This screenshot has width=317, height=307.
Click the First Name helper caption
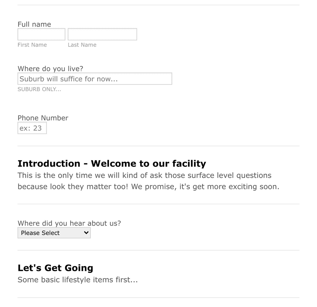(x=32, y=45)
